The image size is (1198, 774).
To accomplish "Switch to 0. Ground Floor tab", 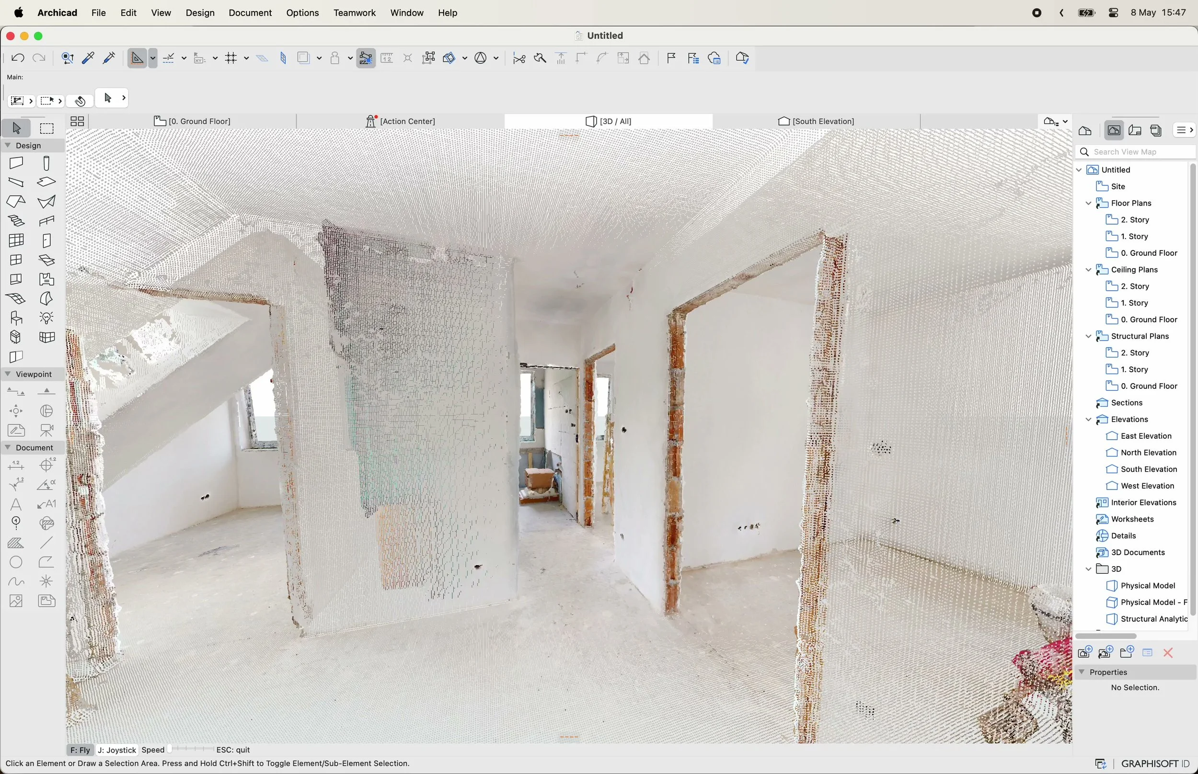I will coord(192,121).
